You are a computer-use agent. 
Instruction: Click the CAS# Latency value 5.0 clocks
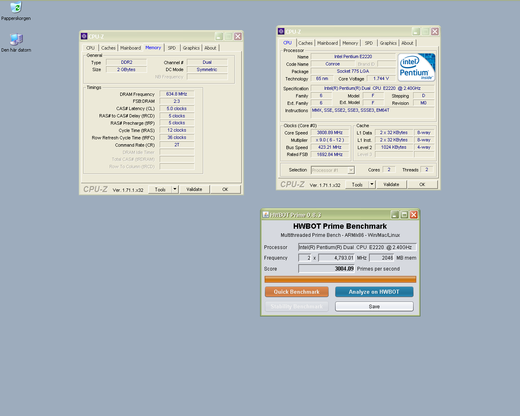click(177, 108)
